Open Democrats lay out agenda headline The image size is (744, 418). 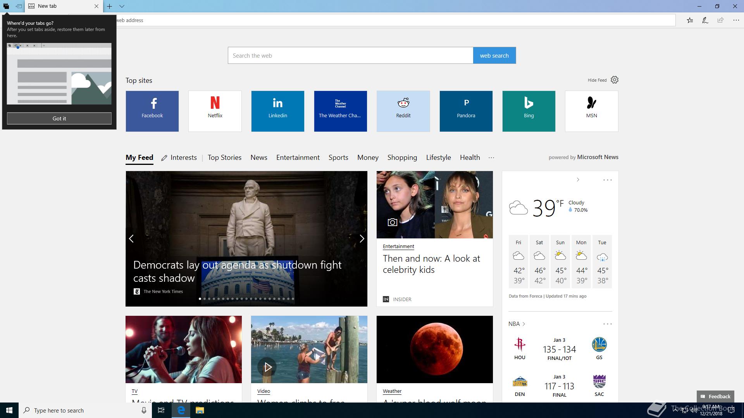pyautogui.click(x=237, y=271)
